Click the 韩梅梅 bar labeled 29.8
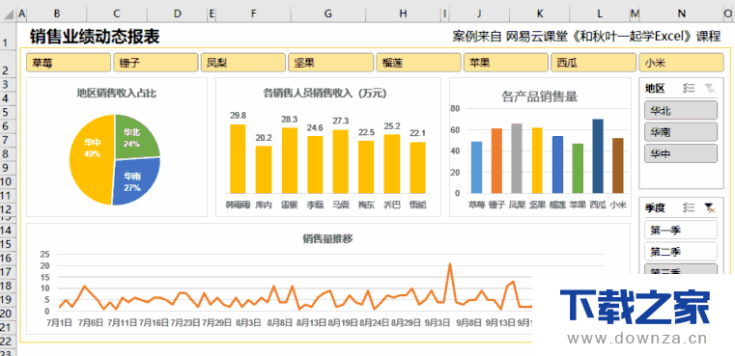The height and width of the screenshot is (356, 735). click(x=238, y=159)
